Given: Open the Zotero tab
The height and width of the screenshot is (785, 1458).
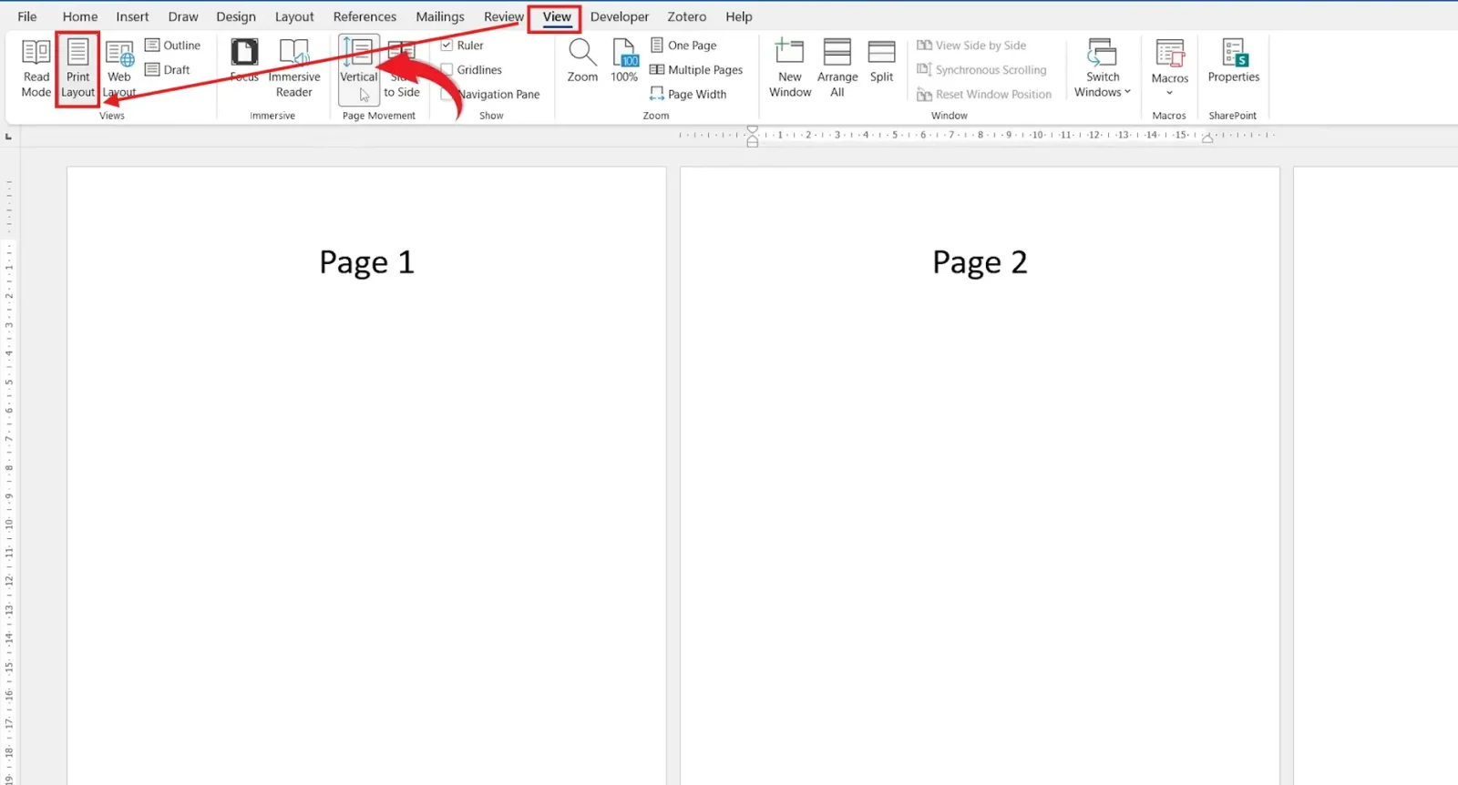Looking at the screenshot, I should tap(687, 16).
